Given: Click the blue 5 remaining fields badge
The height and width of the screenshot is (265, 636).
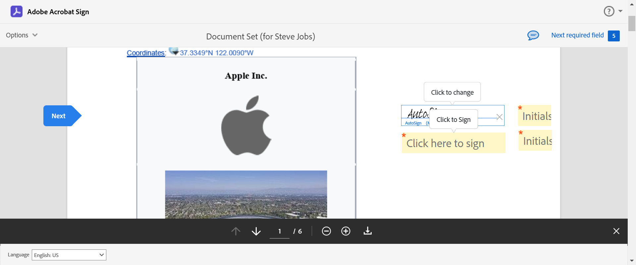Looking at the screenshot, I should [x=614, y=36].
